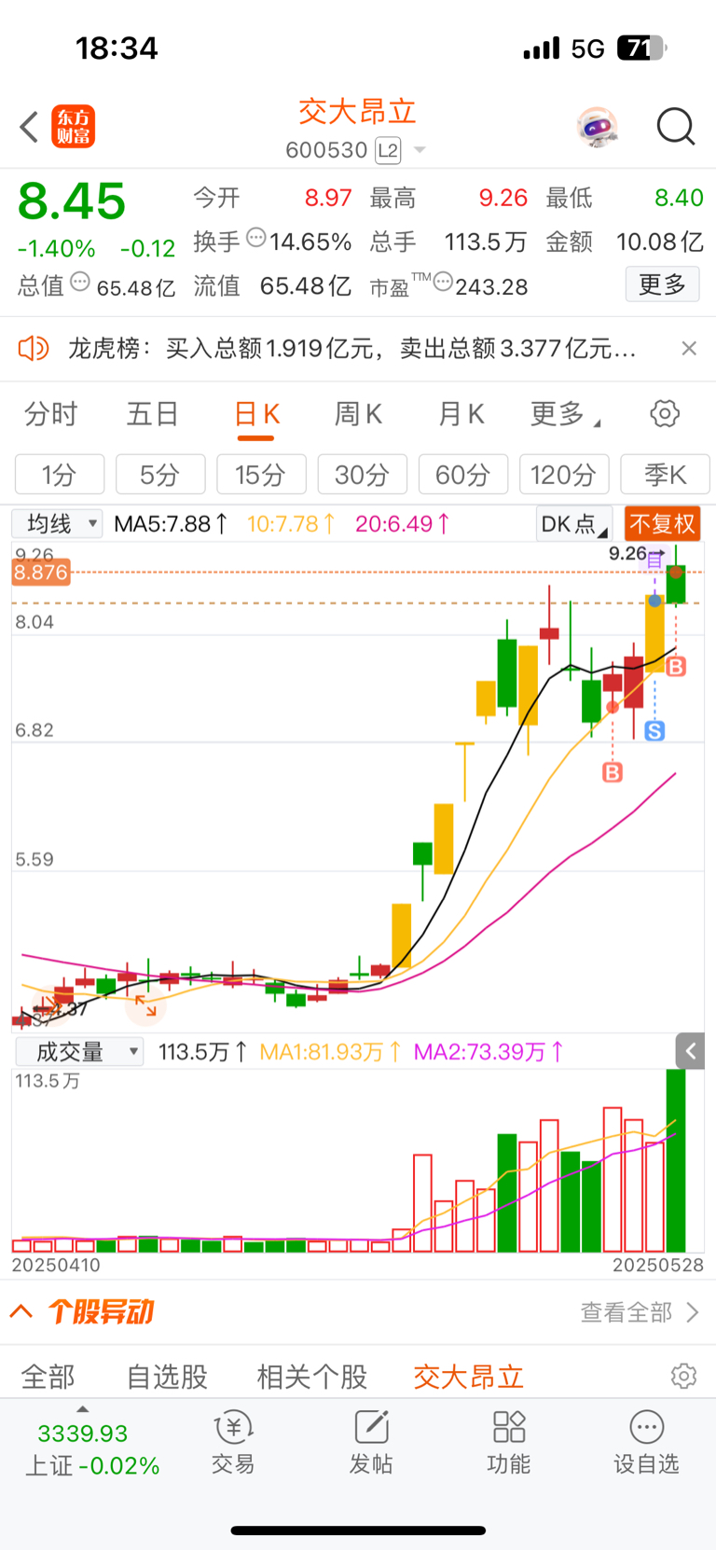Open the Eastmoney orange logo
Viewport: 716px width, 1551px height.
[x=74, y=127]
